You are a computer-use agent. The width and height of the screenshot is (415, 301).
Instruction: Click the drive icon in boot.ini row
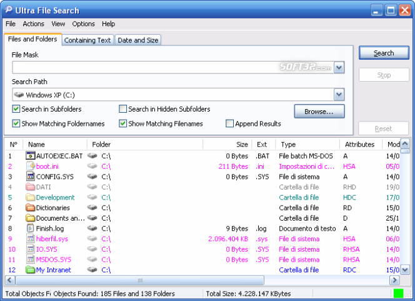click(x=92, y=166)
